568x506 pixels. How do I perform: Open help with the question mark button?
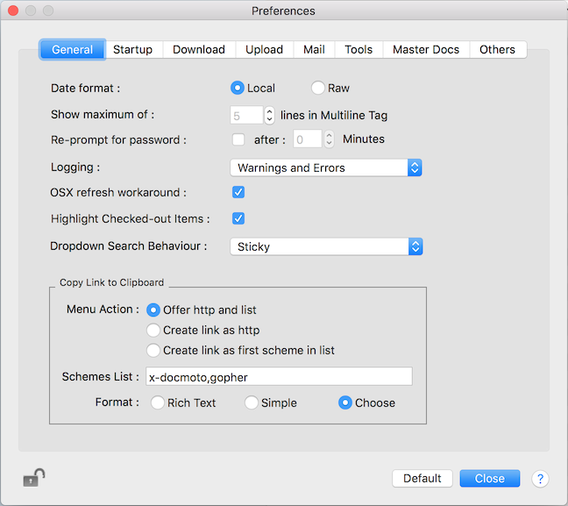click(x=540, y=479)
